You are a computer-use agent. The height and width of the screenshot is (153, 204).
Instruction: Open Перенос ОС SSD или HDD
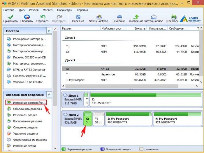26,57
